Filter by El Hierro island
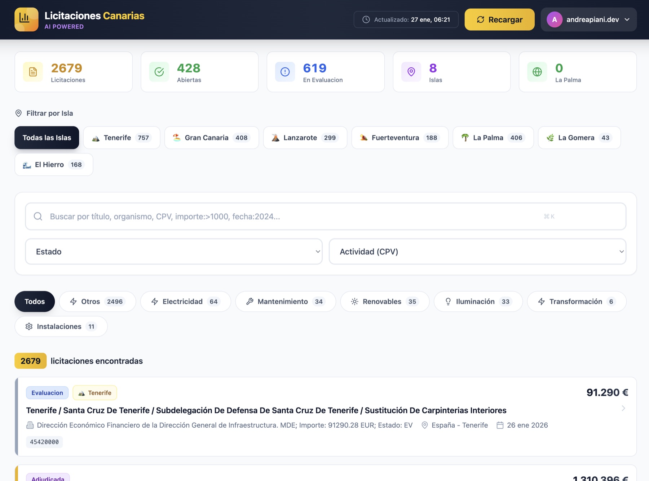Screen dimensions: 649x481 point(54,165)
